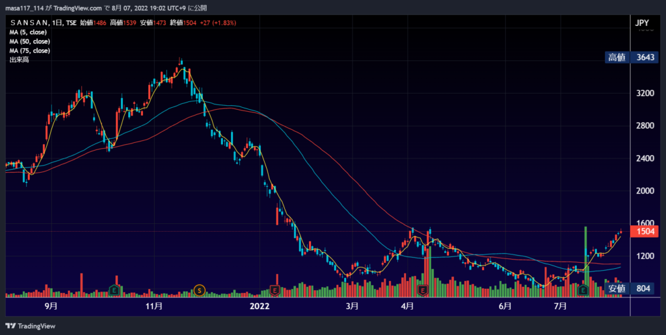The image size is (666, 335).
Task: Click the 高値 3643 high price label
Action: click(632, 57)
